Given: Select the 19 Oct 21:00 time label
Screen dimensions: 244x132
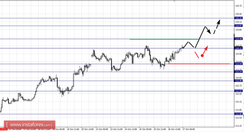Looking at the screenshot, I should pos(73,129).
